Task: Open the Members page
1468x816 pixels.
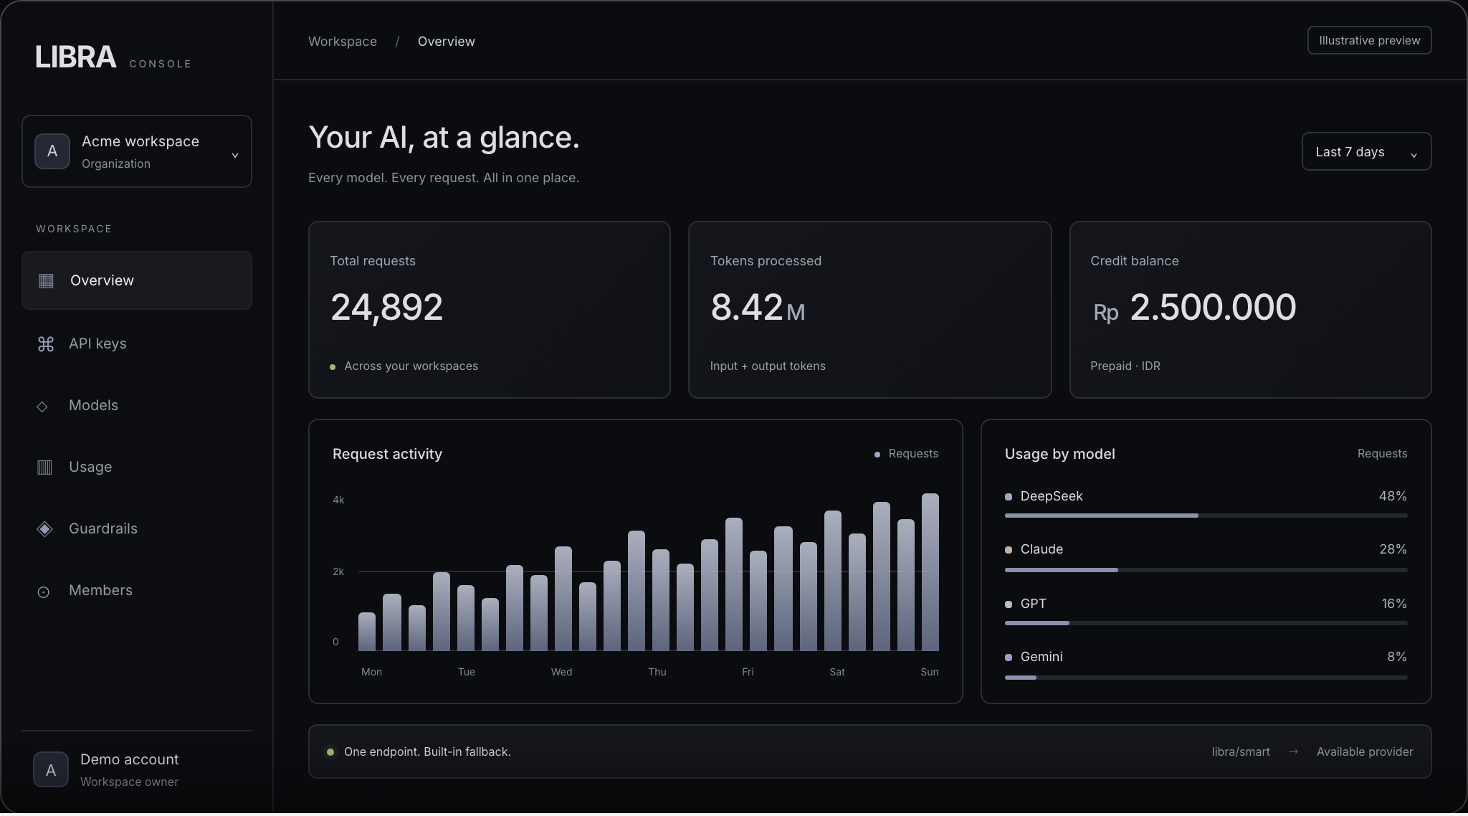Action: tap(137, 590)
